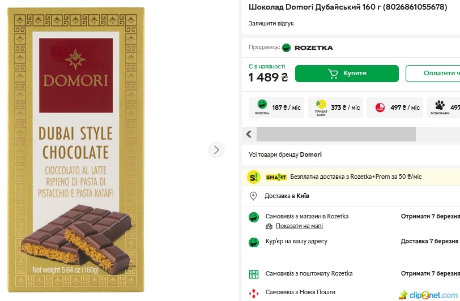Screen dimensions: 460x301
Task: Open Показати на мапі link
Action: pos(299,226)
